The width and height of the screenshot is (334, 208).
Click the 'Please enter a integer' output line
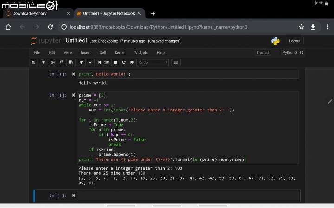(130, 168)
